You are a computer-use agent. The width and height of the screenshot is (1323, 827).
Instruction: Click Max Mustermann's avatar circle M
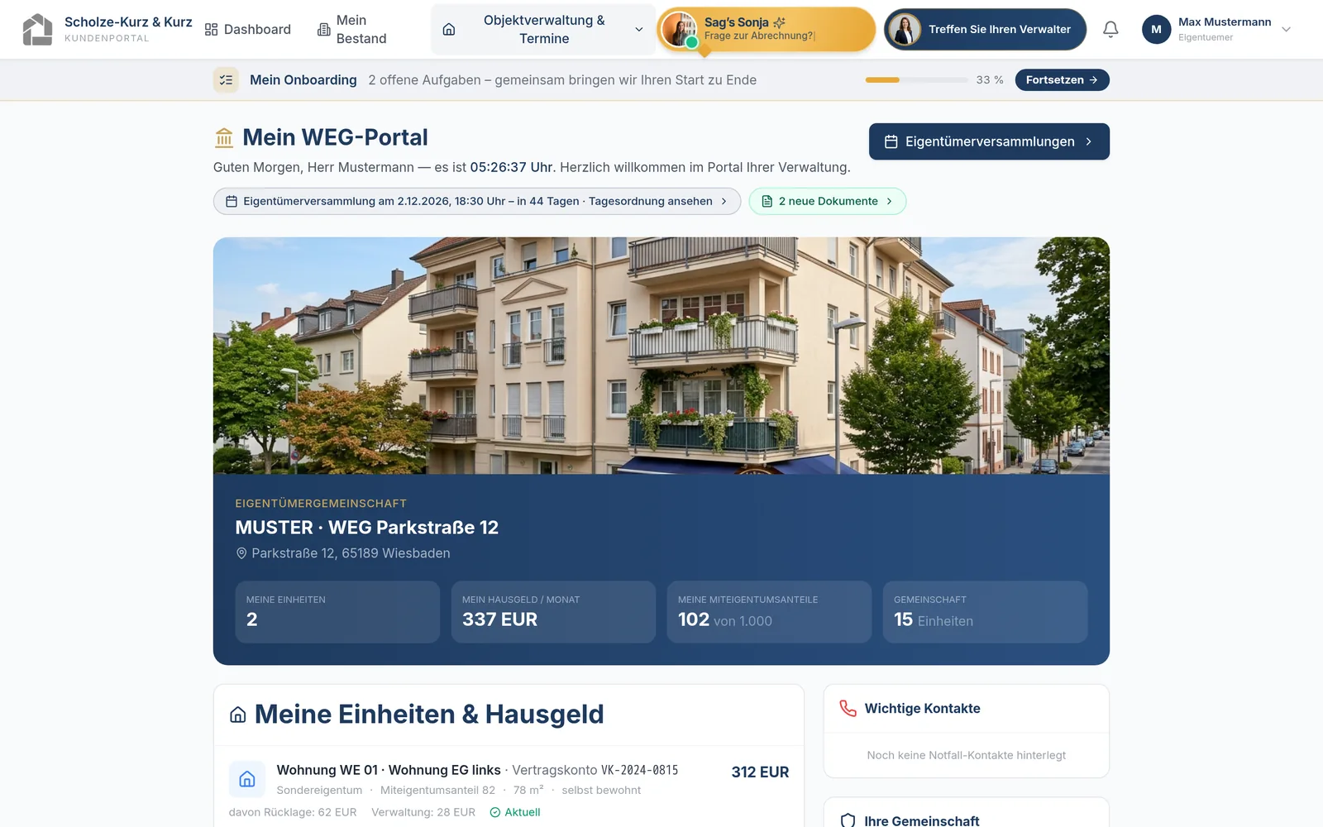[1156, 29]
